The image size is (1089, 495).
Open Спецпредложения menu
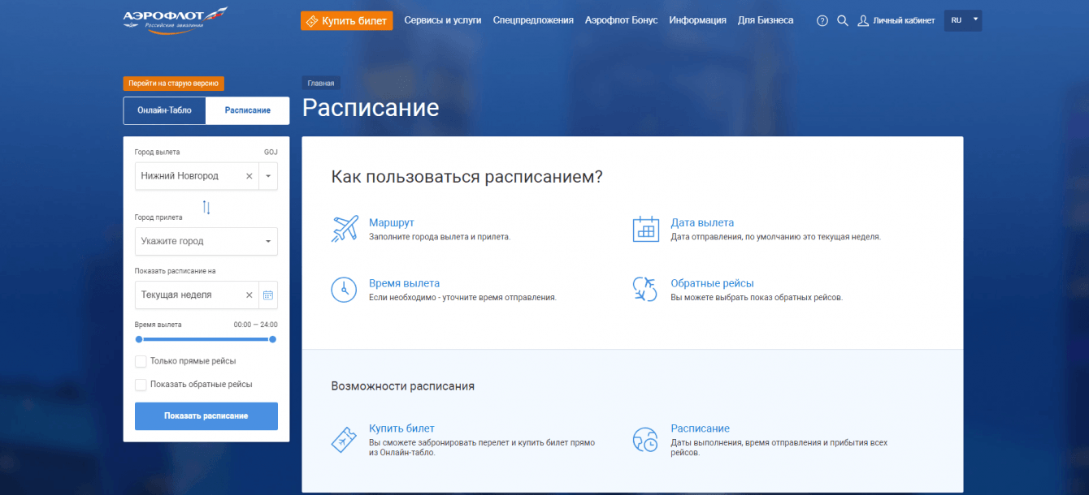point(533,20)
